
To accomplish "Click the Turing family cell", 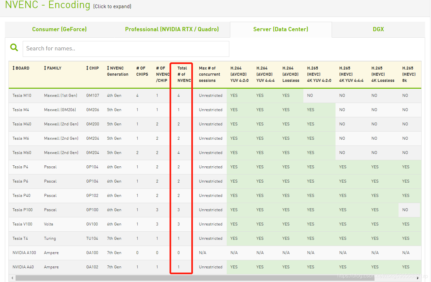I will click(50, 238).
